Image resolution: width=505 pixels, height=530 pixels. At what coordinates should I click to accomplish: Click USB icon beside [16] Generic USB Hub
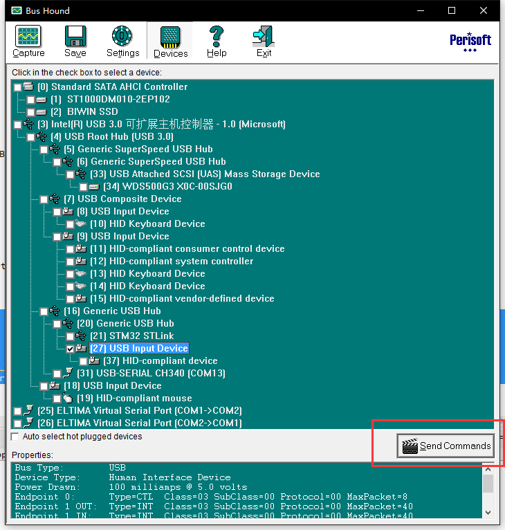click(55, 311)
